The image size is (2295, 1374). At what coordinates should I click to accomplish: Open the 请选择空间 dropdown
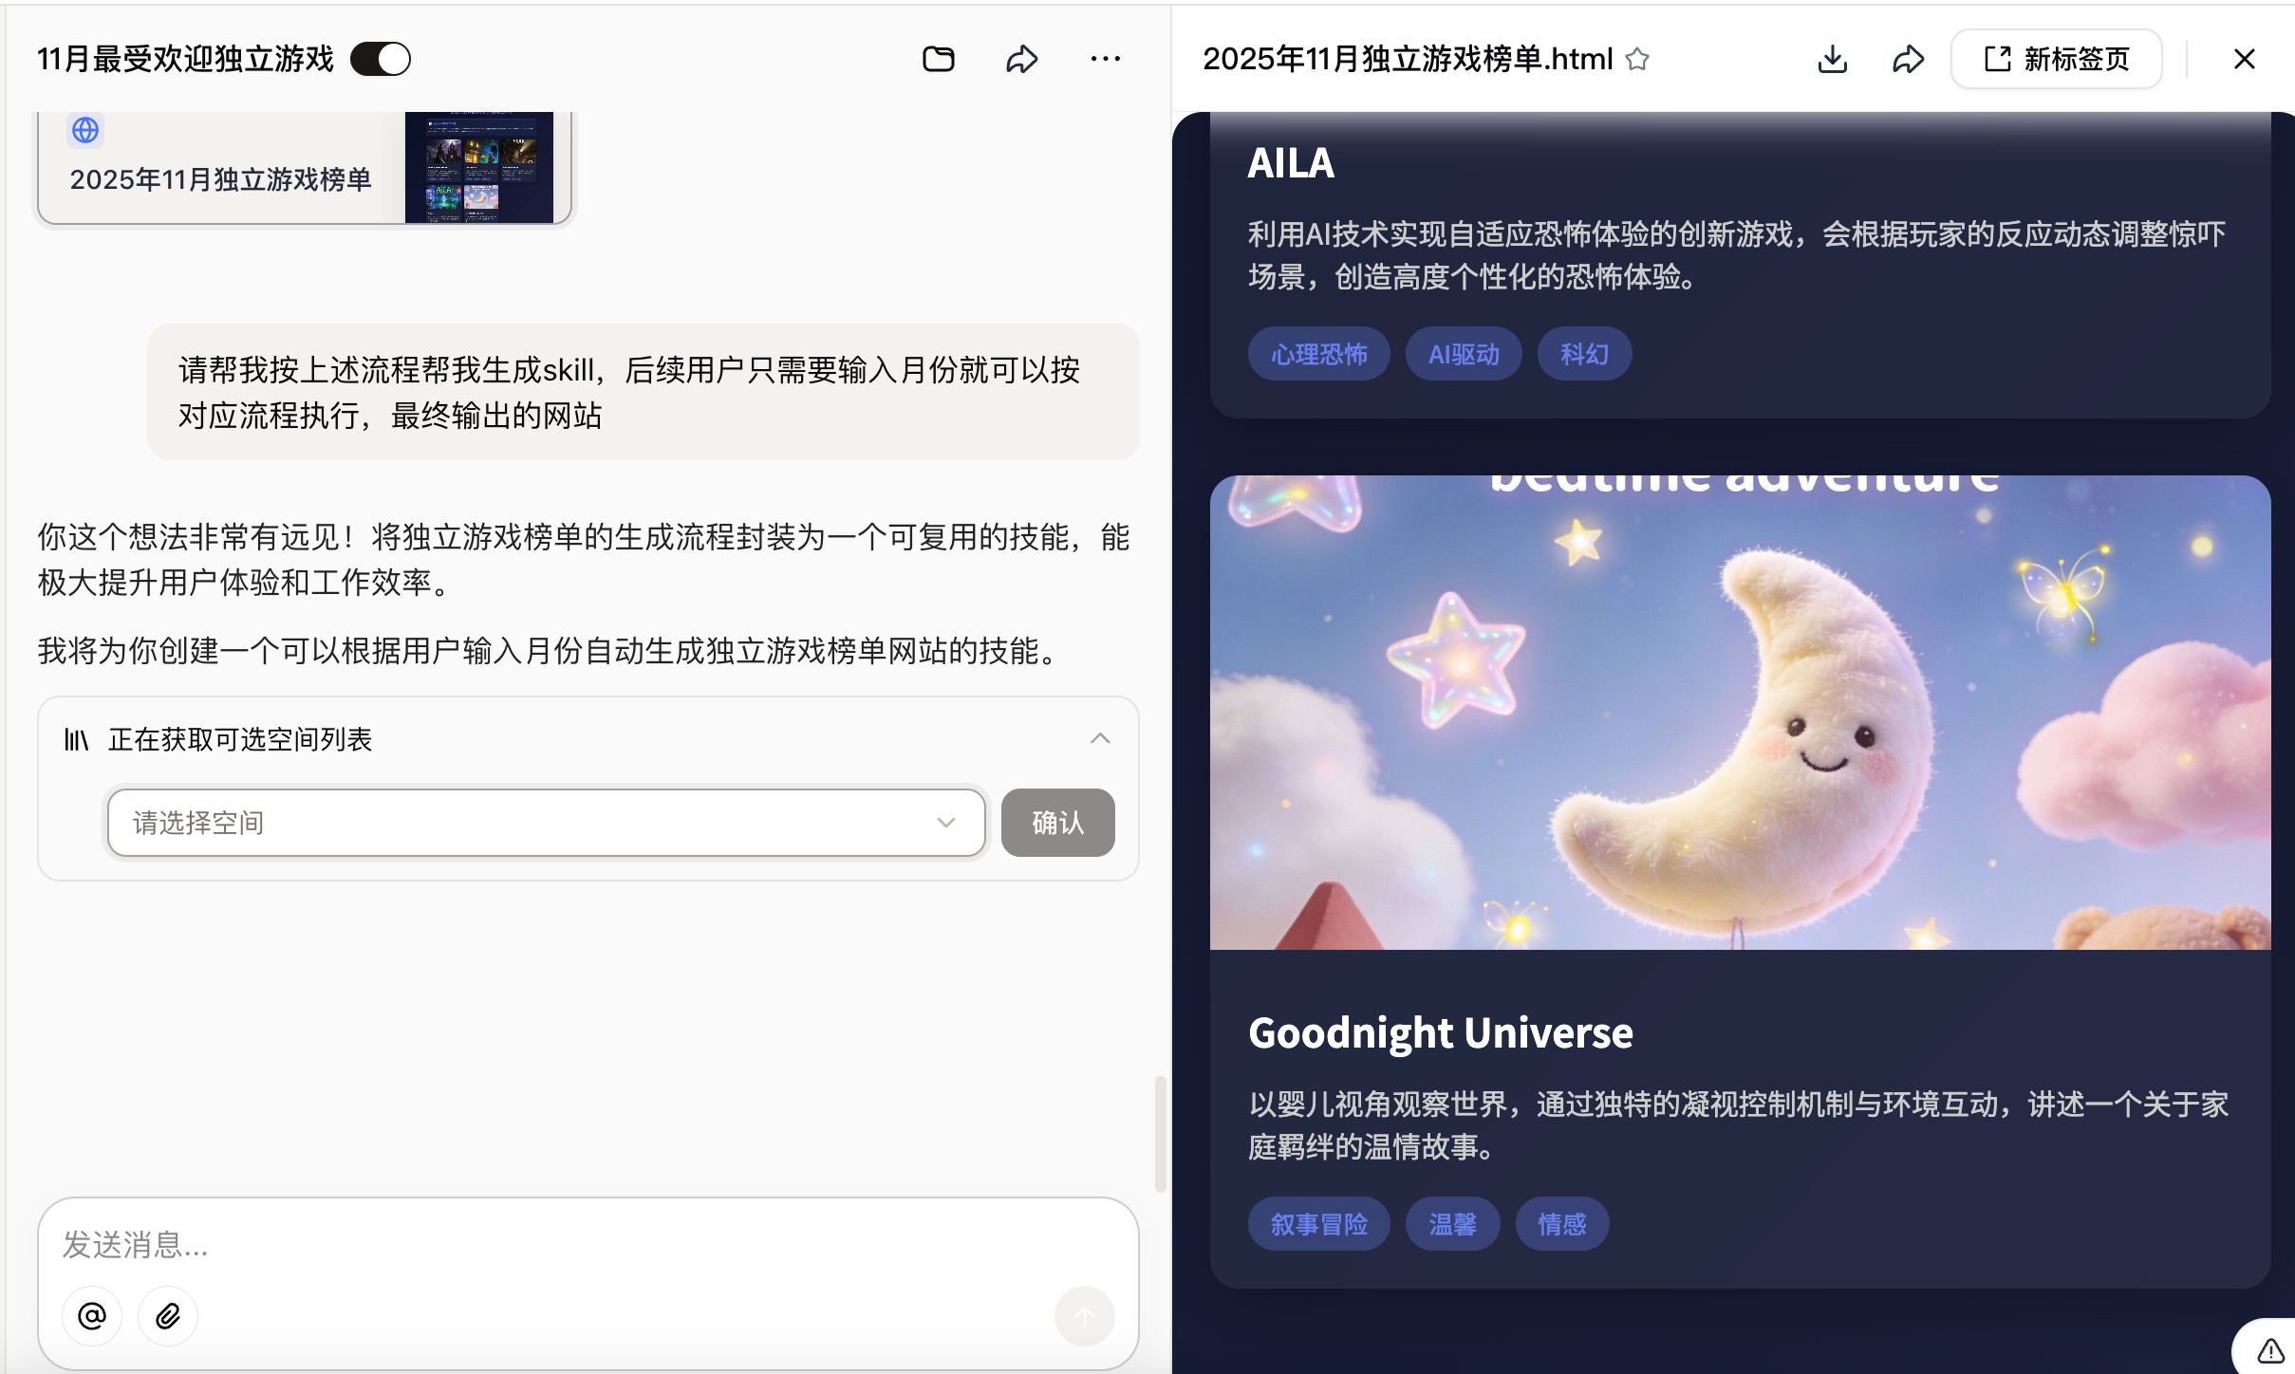(547, 823)
